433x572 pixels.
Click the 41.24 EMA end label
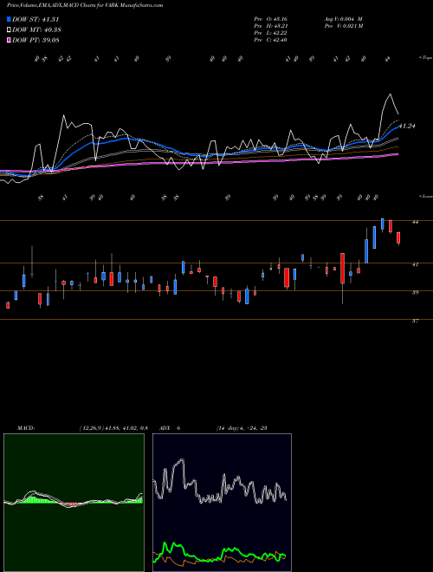point(407,126)
